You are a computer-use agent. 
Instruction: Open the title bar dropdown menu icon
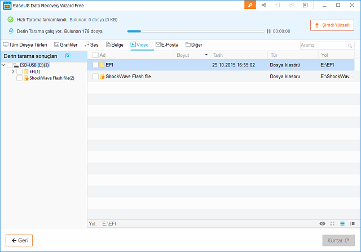point(305,5)
